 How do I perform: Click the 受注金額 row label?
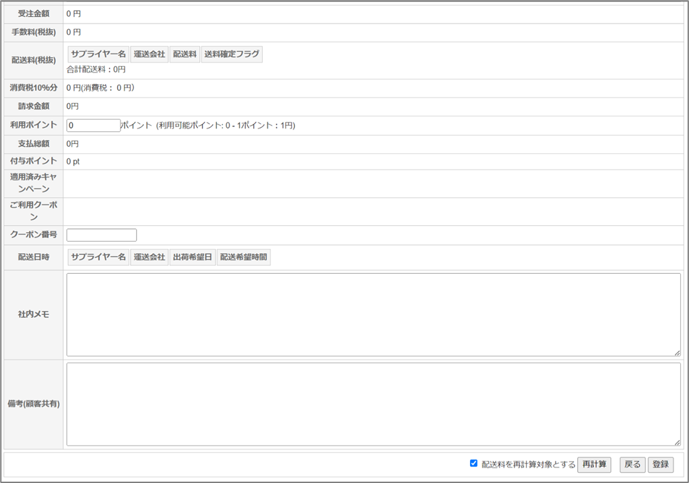[x=34, y=13]
